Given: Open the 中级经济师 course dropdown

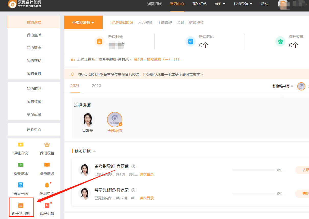Looking at the screenshot, I should 83,22.
